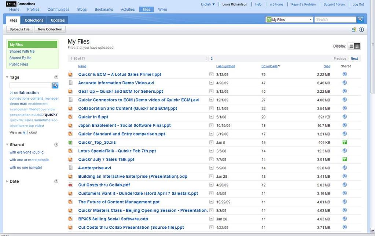
Task: Click the page vertical scrollbar down arrow
Action: pos(372,231)
